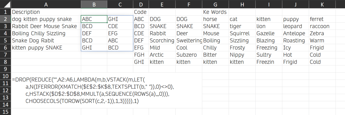This screenshot has width=345, height=115.
Task: Select column G header
Action: pyautogui.click(x=215, y=4)
